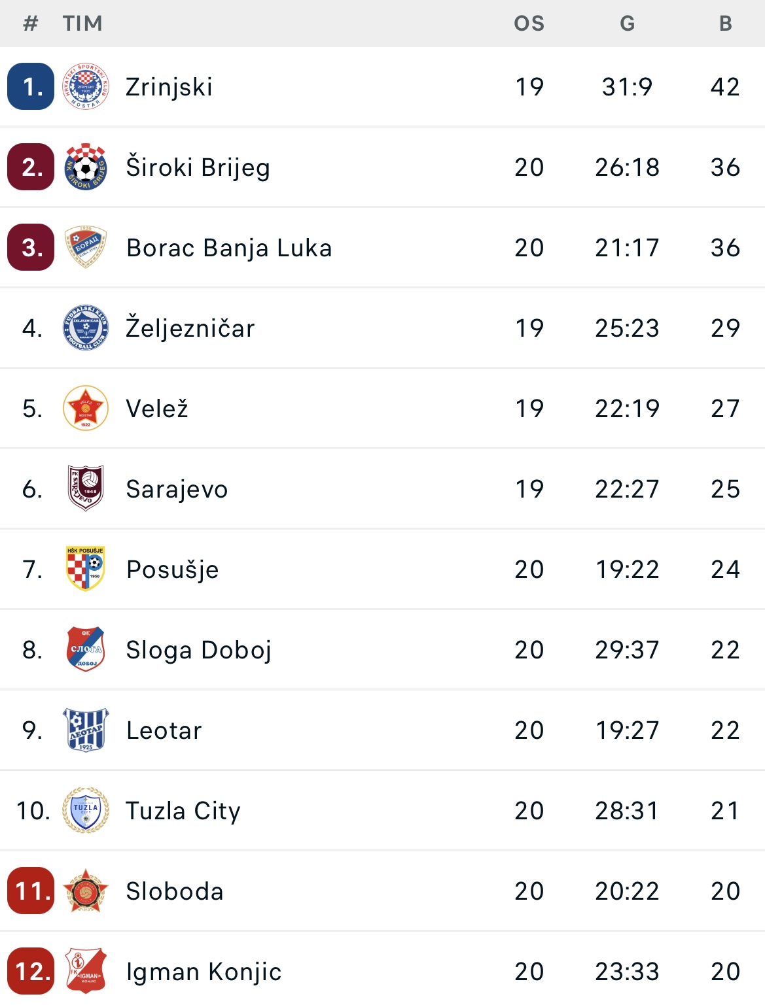The width and height of the screenshot is (765, 1005).
Task: Sort by the B points column header
Action: point(726,24)
